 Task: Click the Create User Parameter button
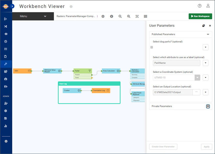coord(163,147)
